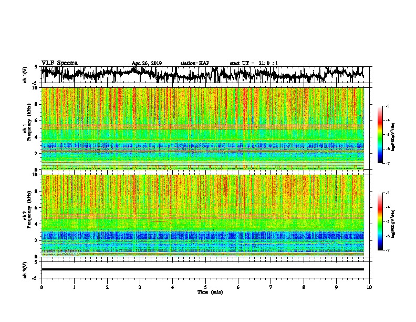Screen dimensions: 416x322
Task: Click the "6" tick on ch.2 frequency axis
Action: click(x=37, y=208)
